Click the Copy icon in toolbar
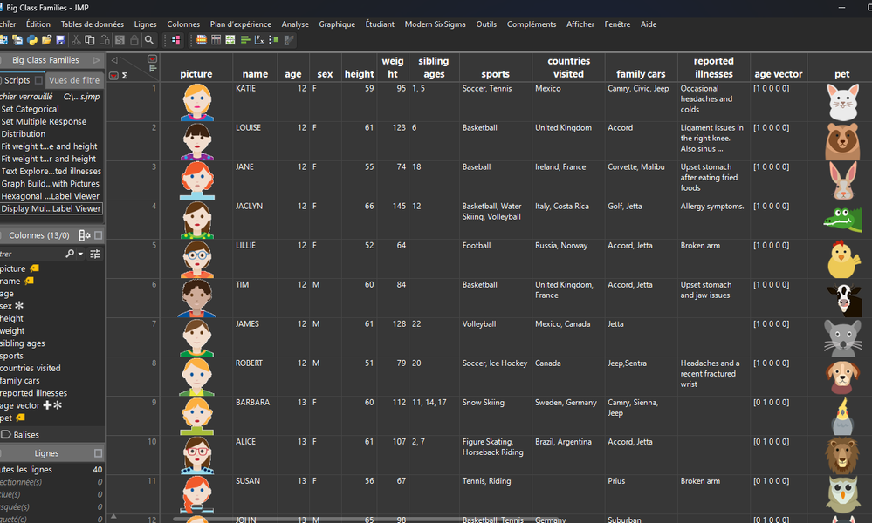The image size is (872, 523). tap(90, 40)
